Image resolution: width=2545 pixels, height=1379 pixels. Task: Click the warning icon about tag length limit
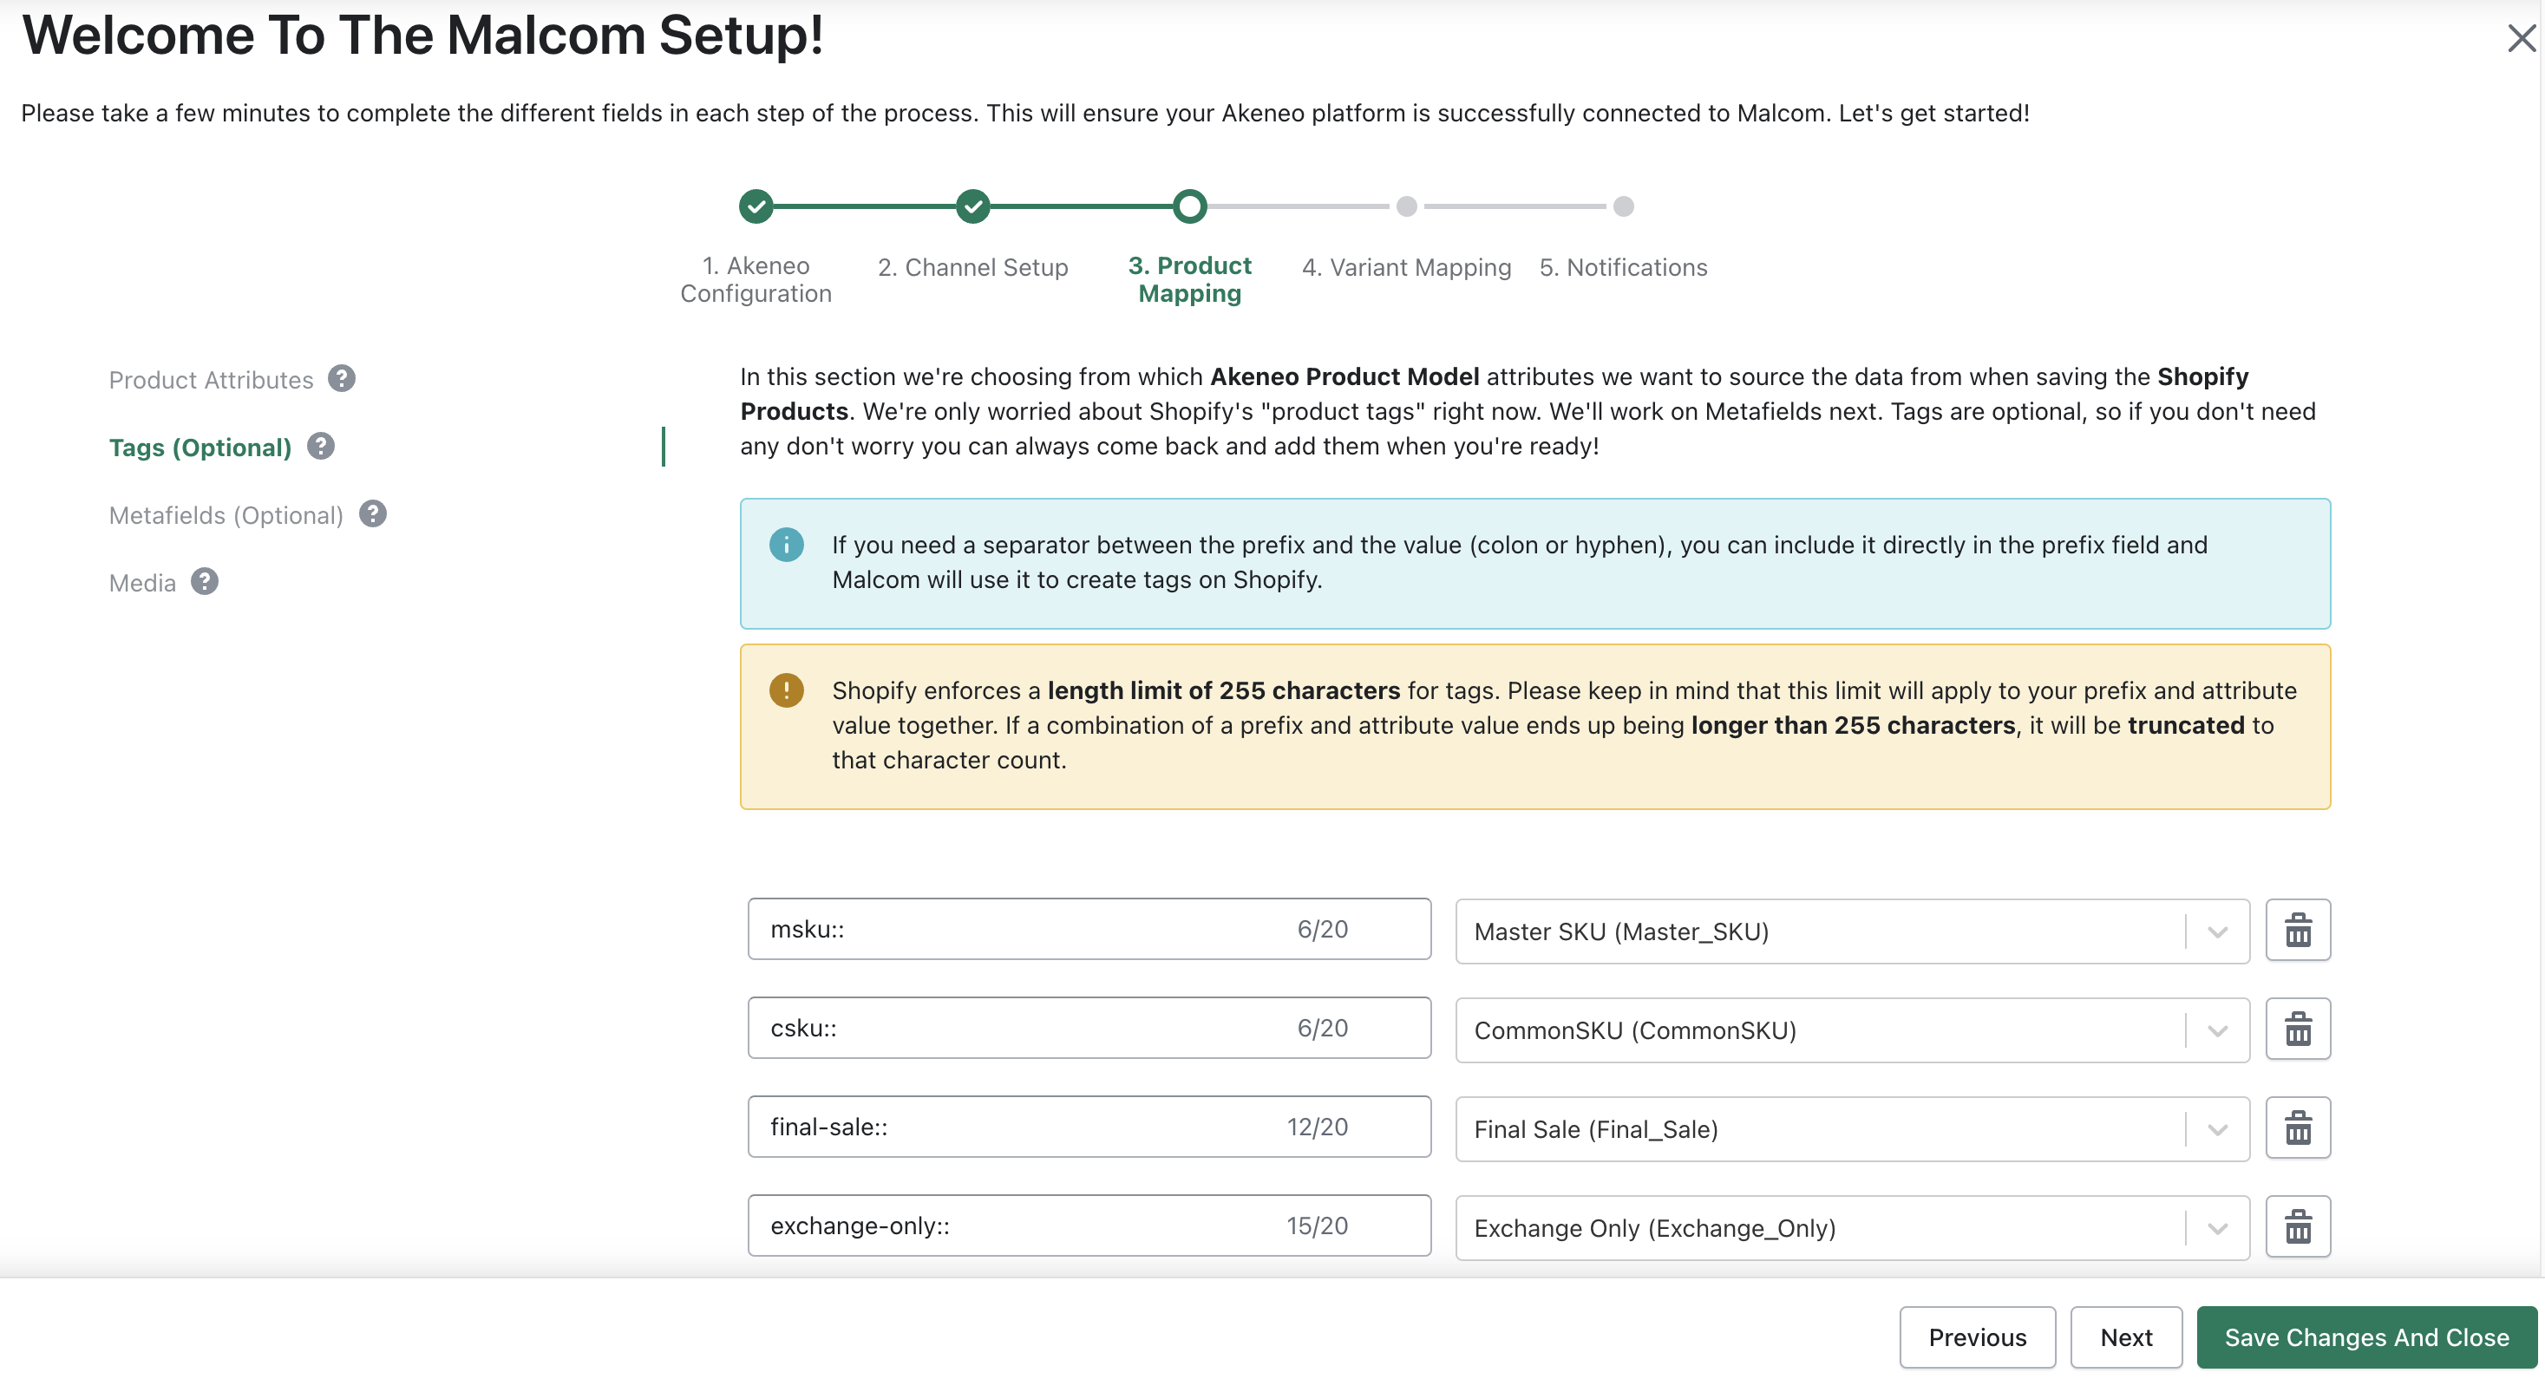click(x=785, y=689)
